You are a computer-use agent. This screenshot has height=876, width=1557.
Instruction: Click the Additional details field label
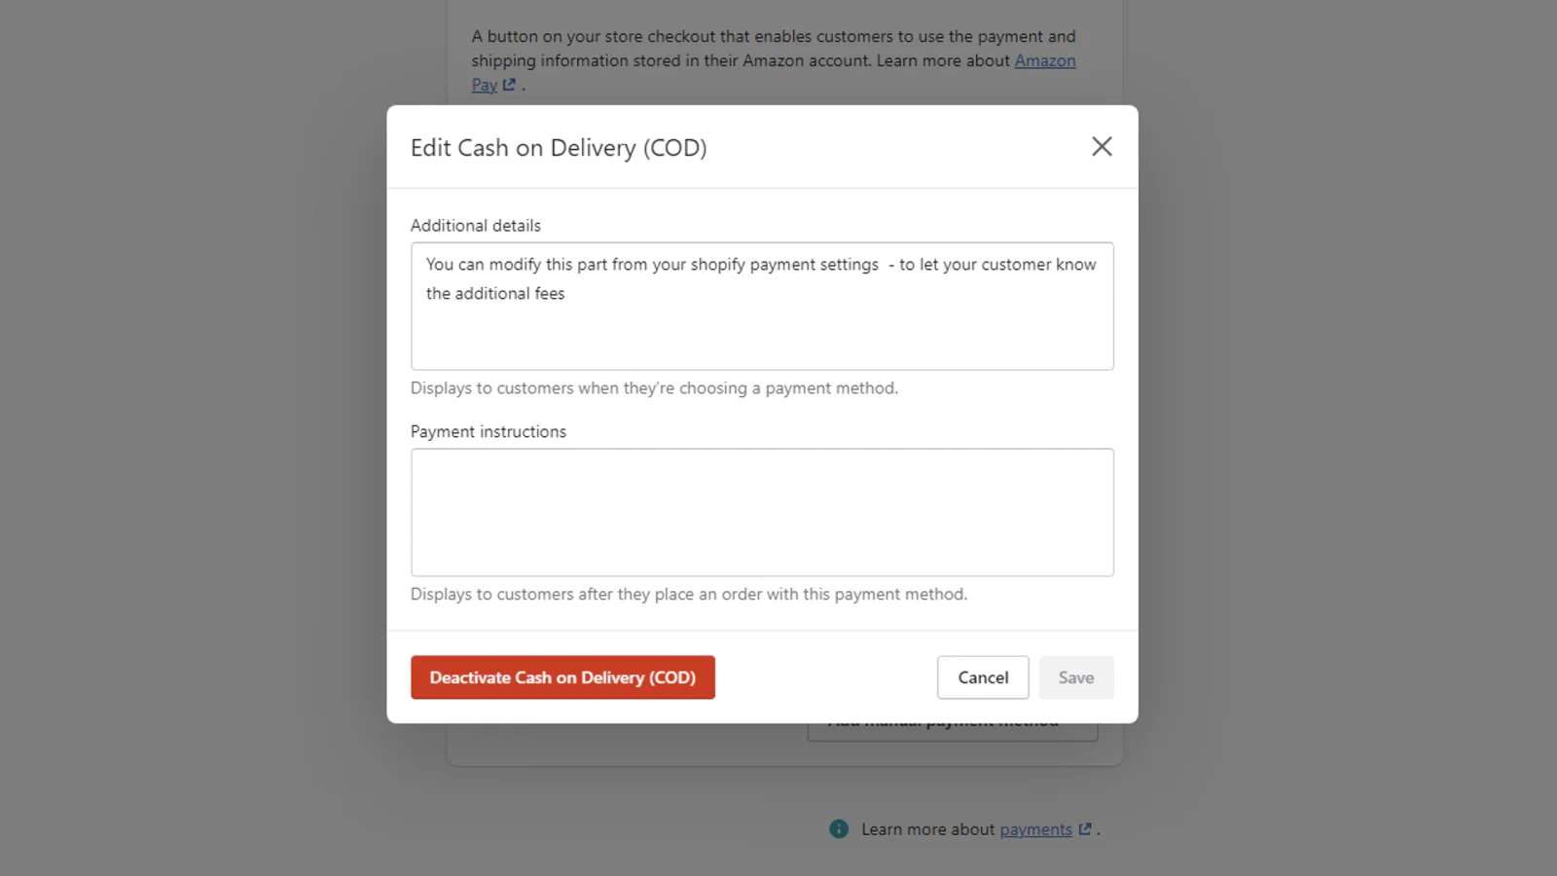click(475, 225)
